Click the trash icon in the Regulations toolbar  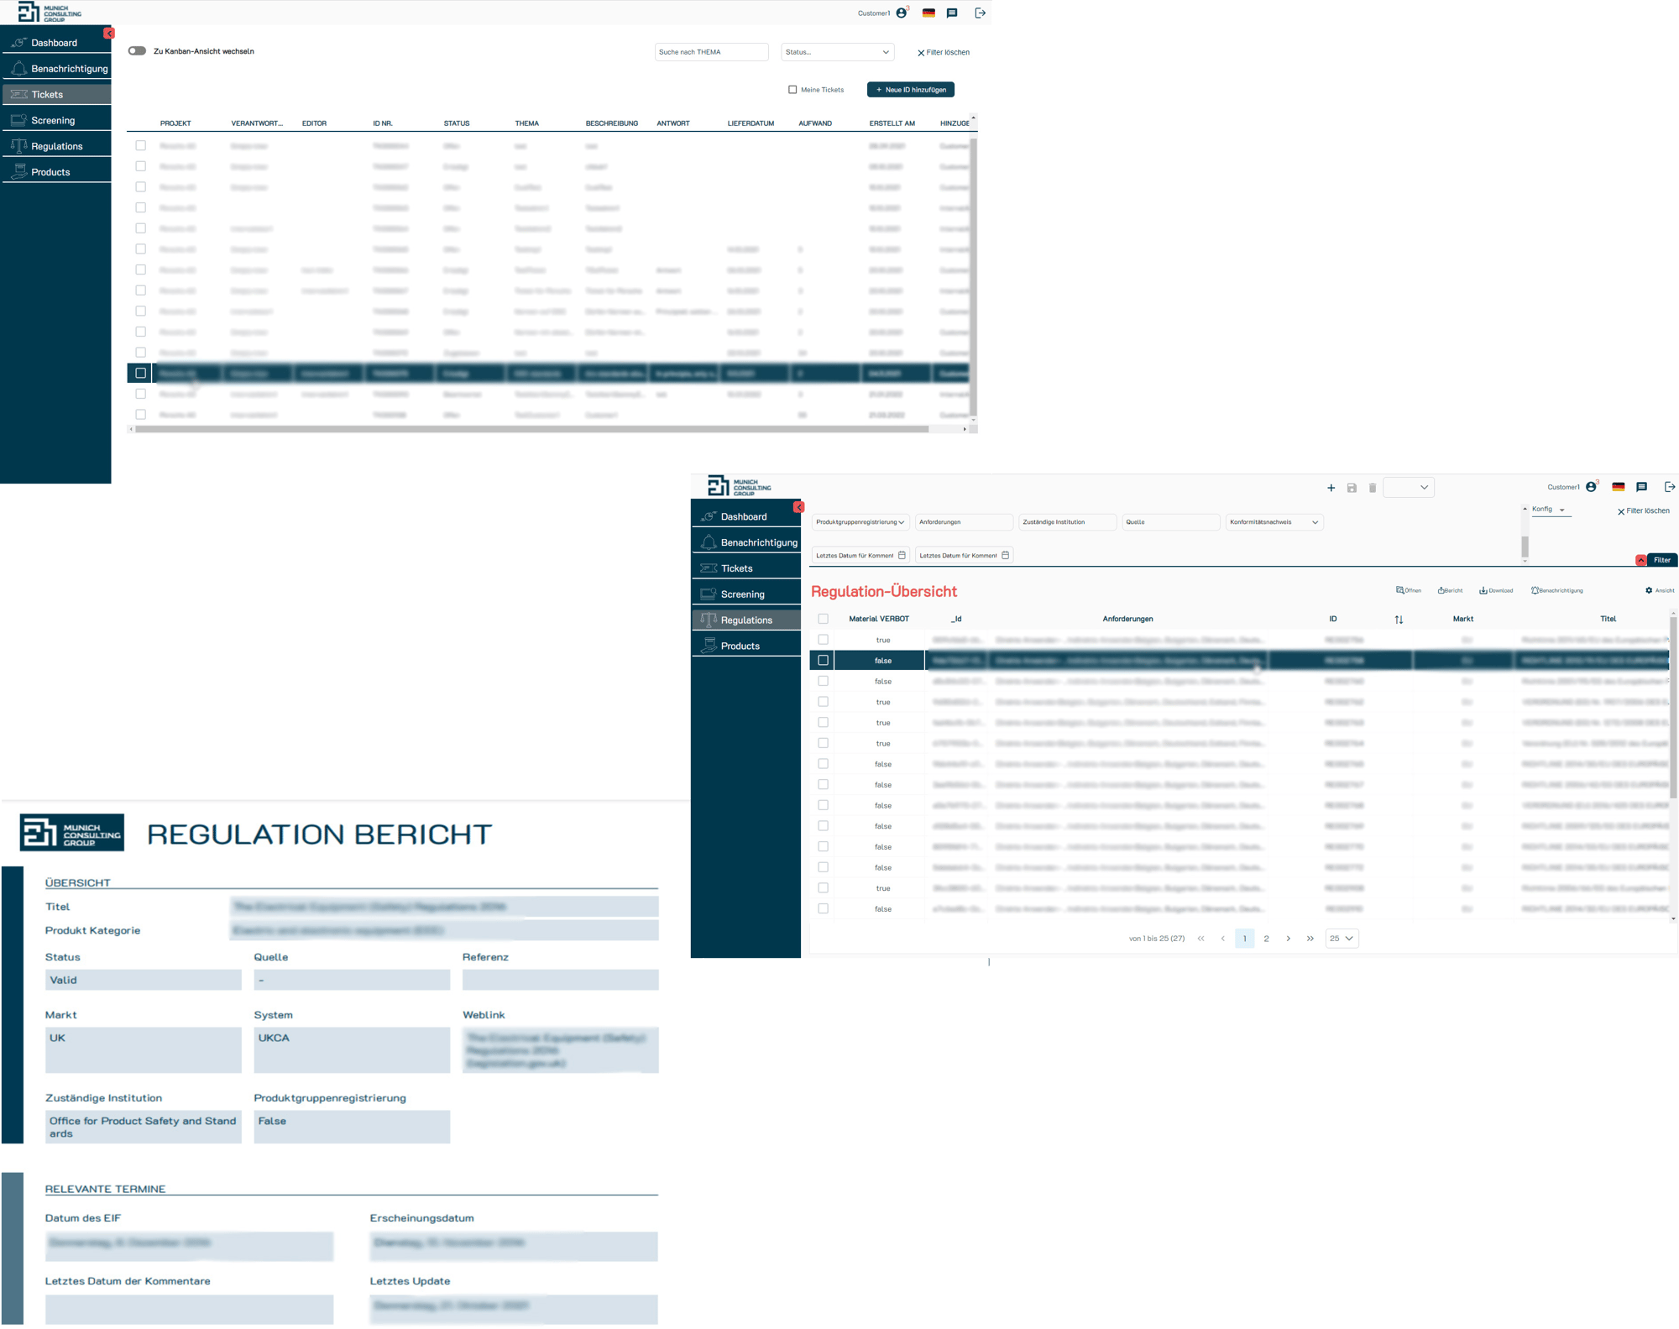[1373, 488]
